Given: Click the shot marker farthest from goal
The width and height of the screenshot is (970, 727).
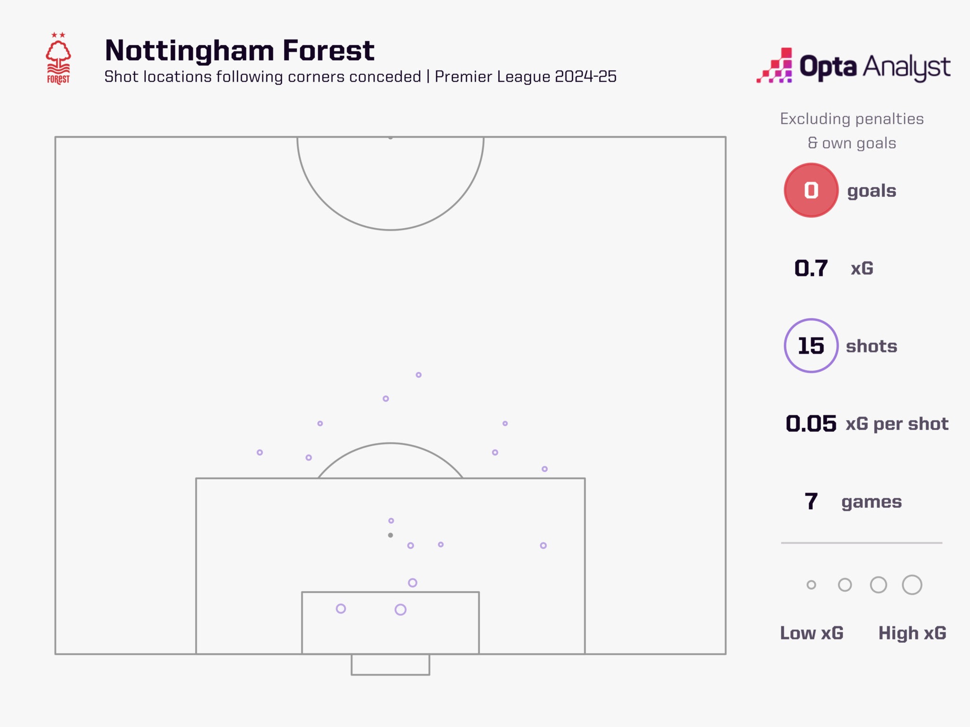Looking at the screenshot, I should pos(419,375).
